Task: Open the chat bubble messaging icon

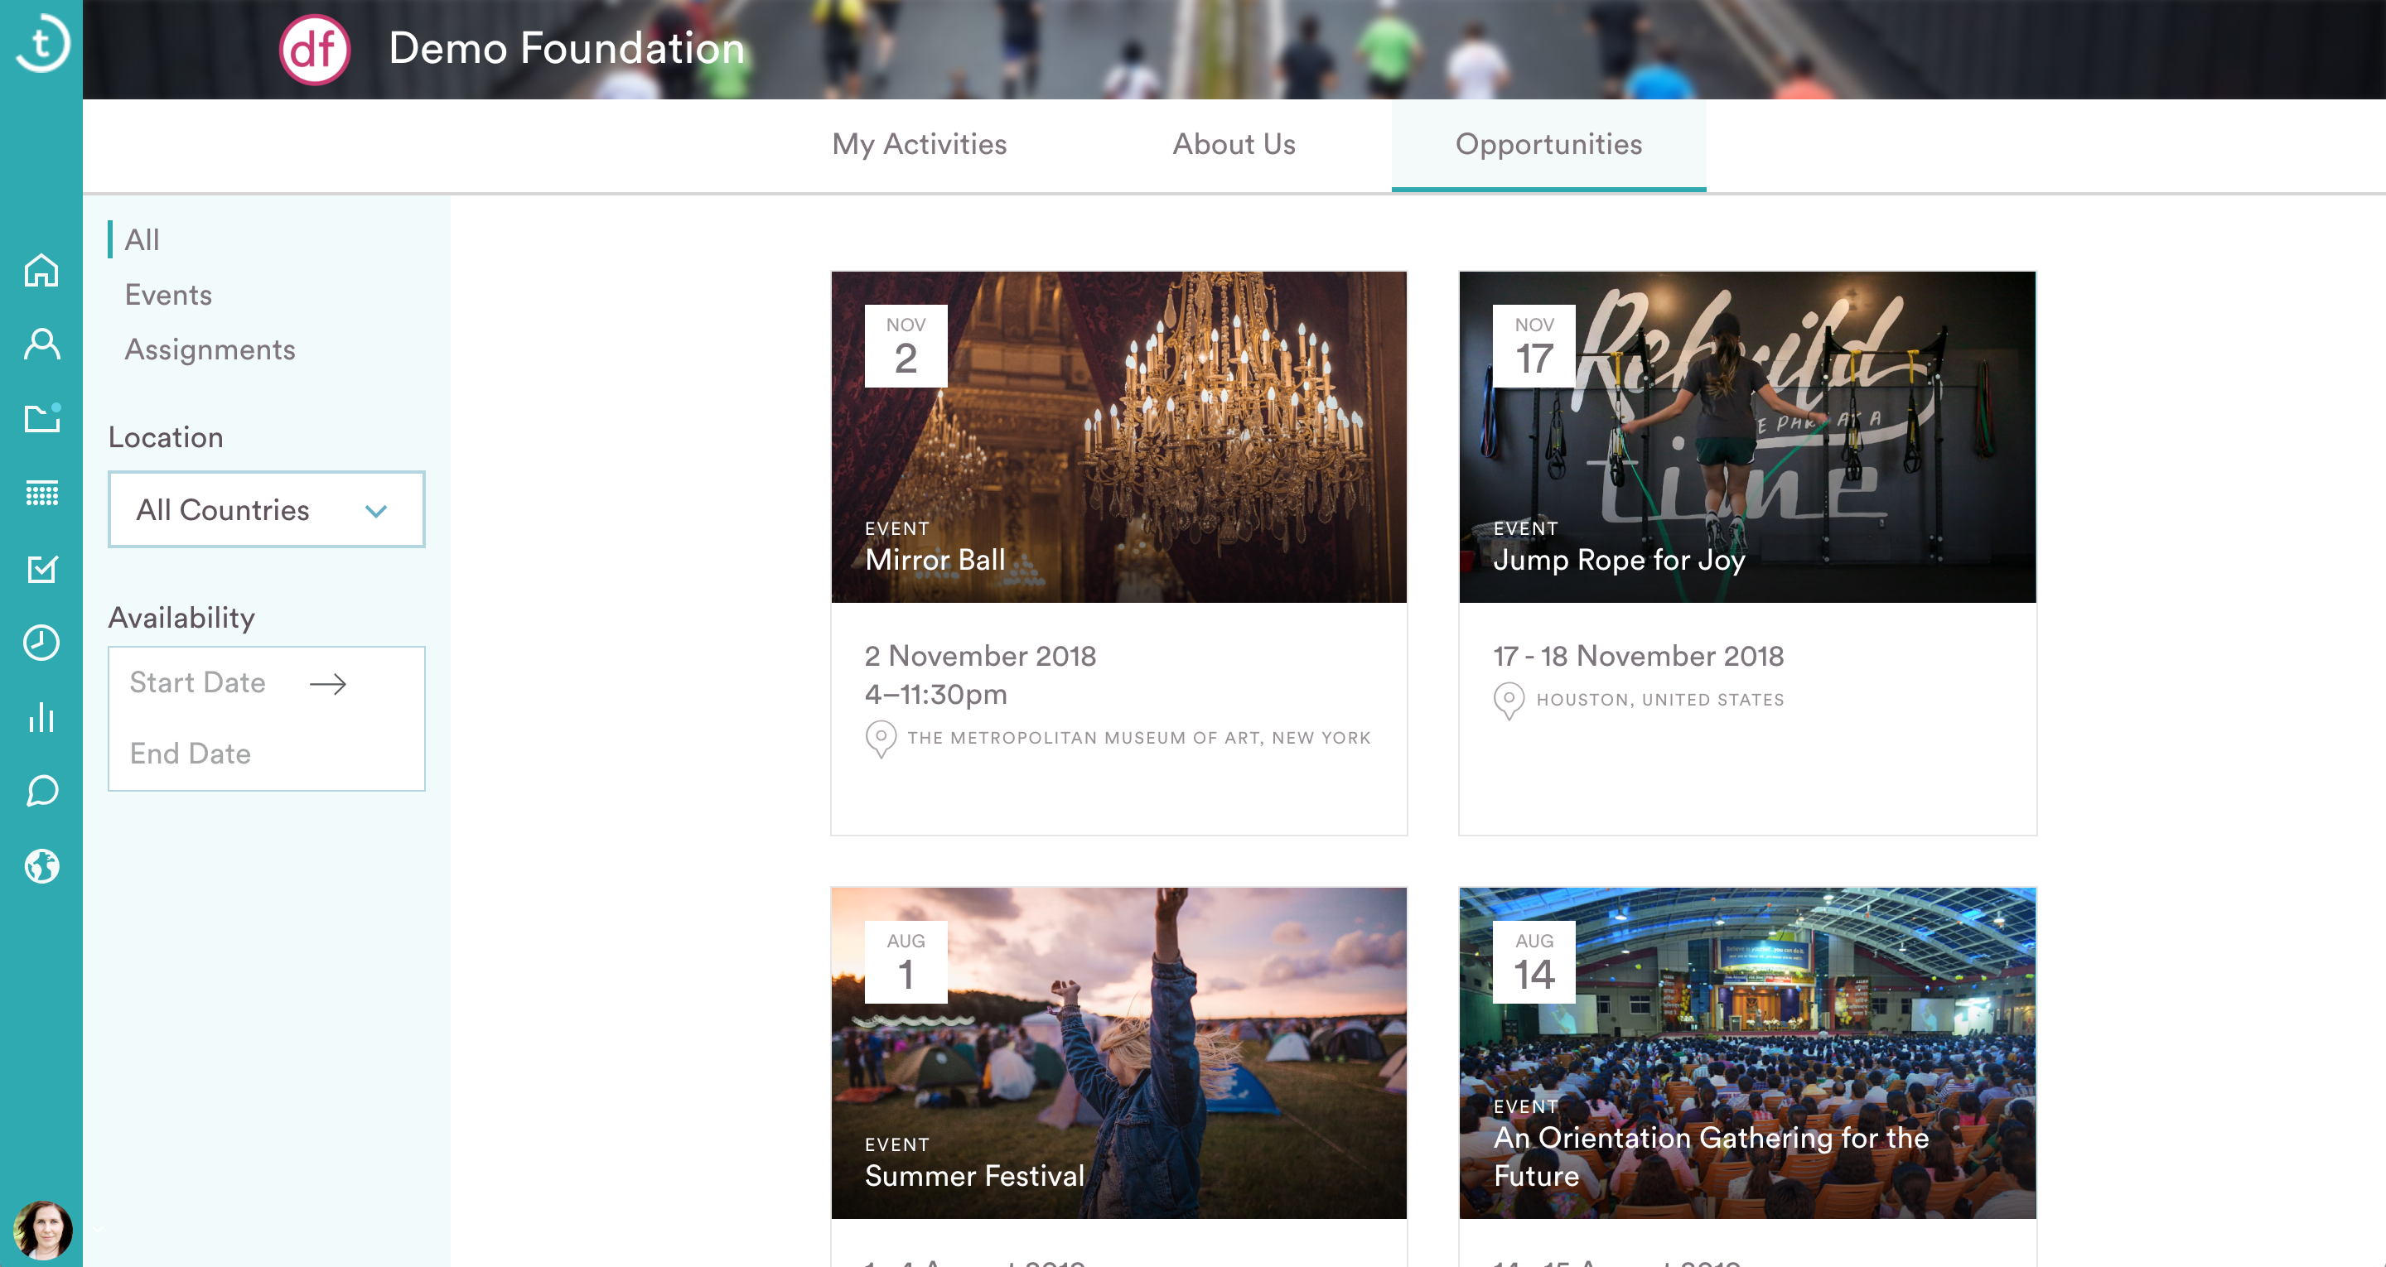Action: coord(41,791)
